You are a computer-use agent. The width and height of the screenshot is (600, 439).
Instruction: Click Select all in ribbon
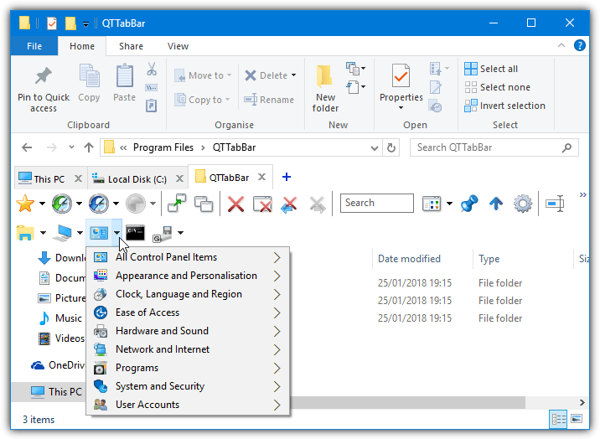click(x=491, y=69)
